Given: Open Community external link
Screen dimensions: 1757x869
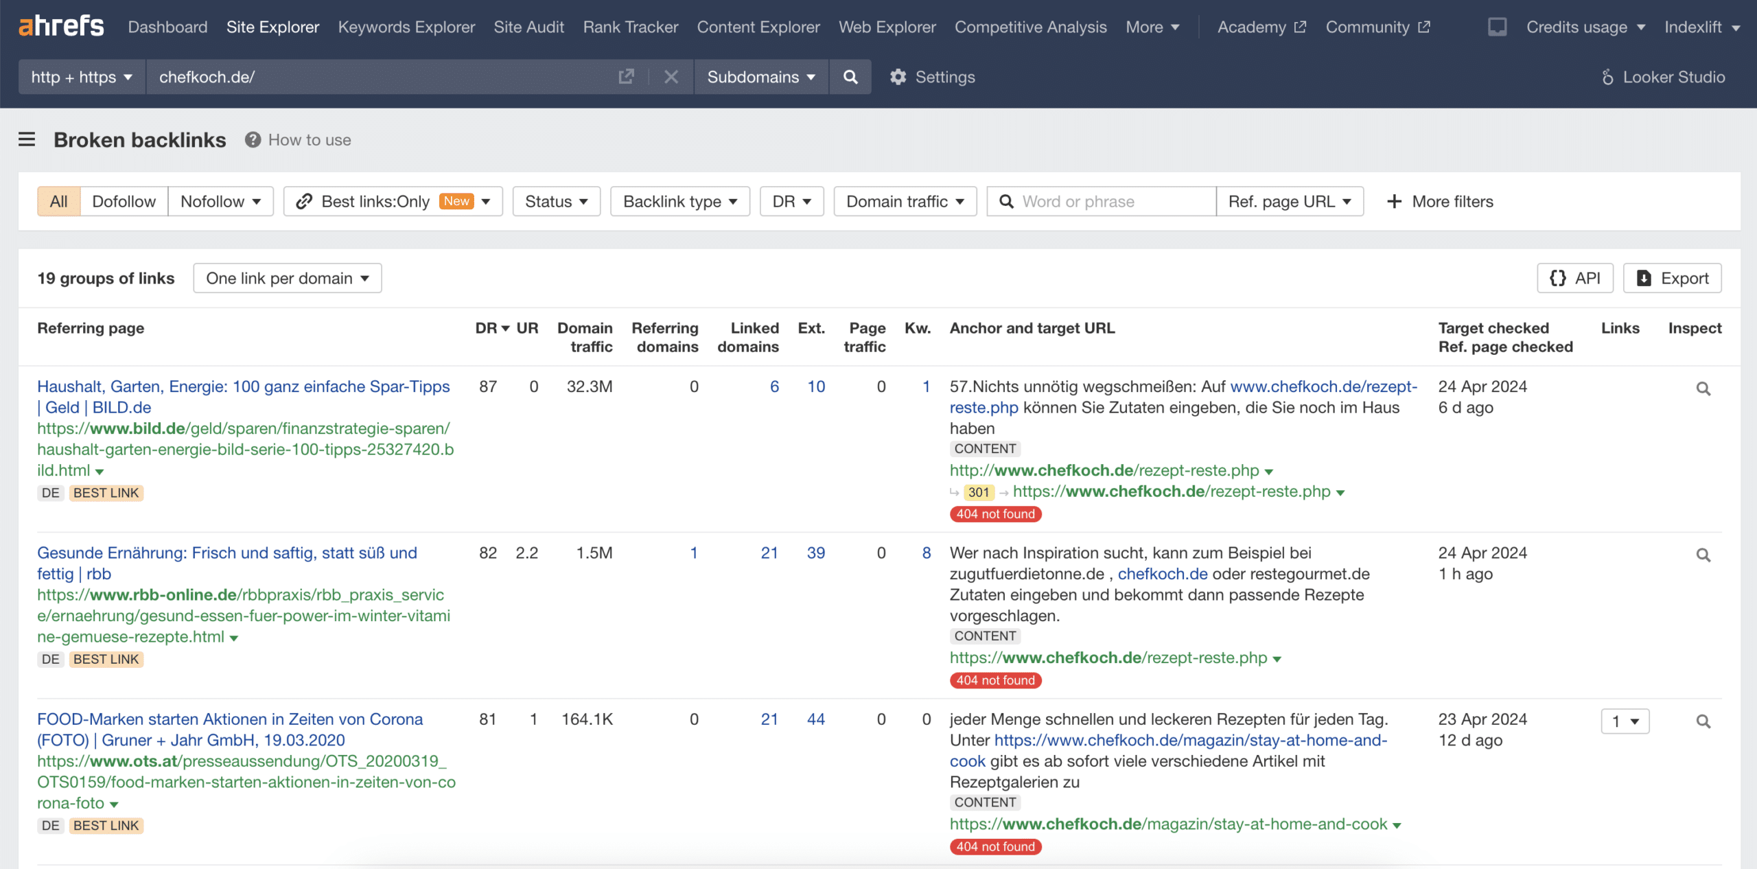Looking at the screenshot, I should (x=1377, y=27).
